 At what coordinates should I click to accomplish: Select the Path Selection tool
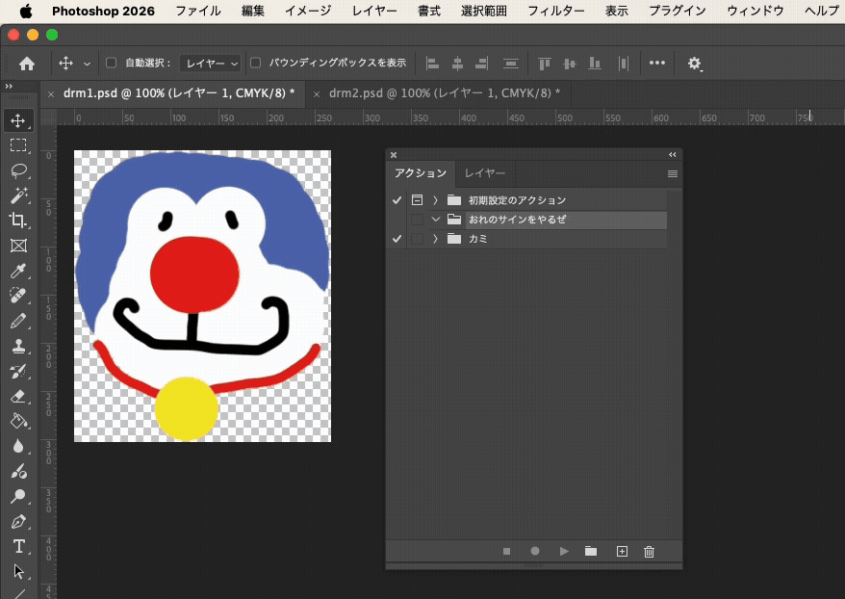pos(18,571)
